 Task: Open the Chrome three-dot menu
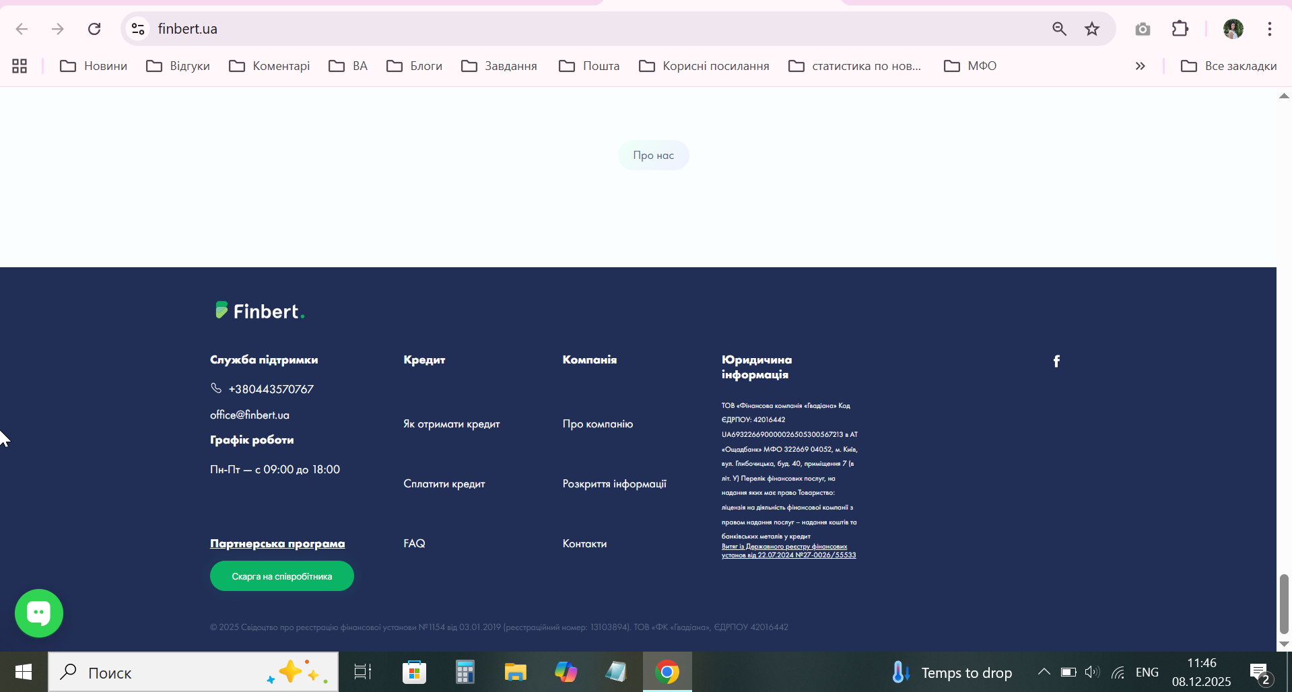tap(1270, 29)
